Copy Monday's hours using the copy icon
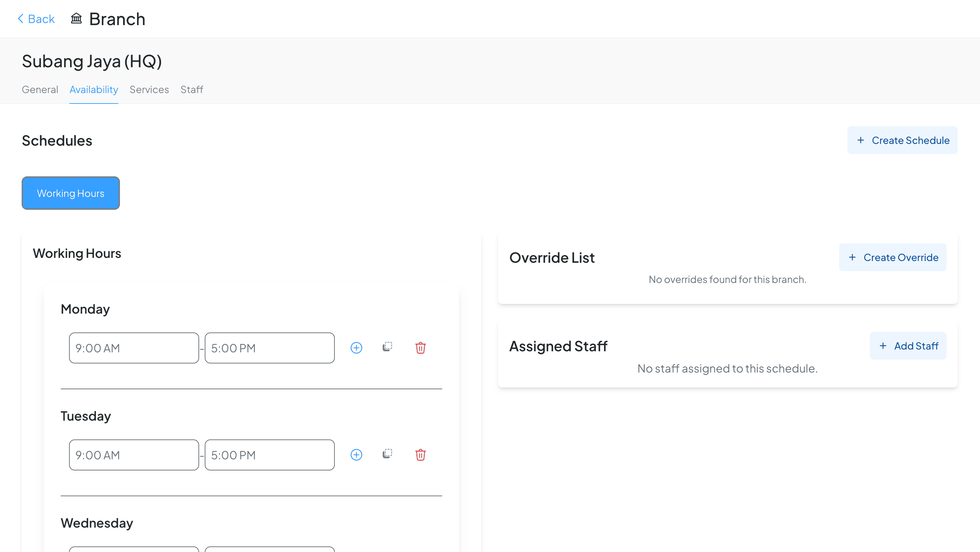Viewport: 980px width, 552px height. point(387,347)
